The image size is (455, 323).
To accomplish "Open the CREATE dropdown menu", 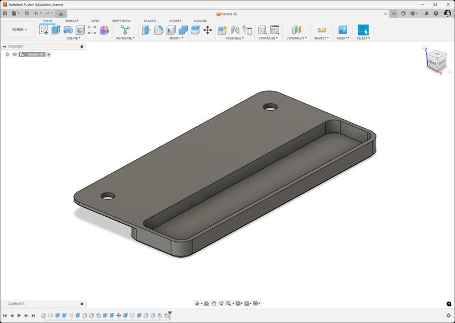I will pos(73,38).
